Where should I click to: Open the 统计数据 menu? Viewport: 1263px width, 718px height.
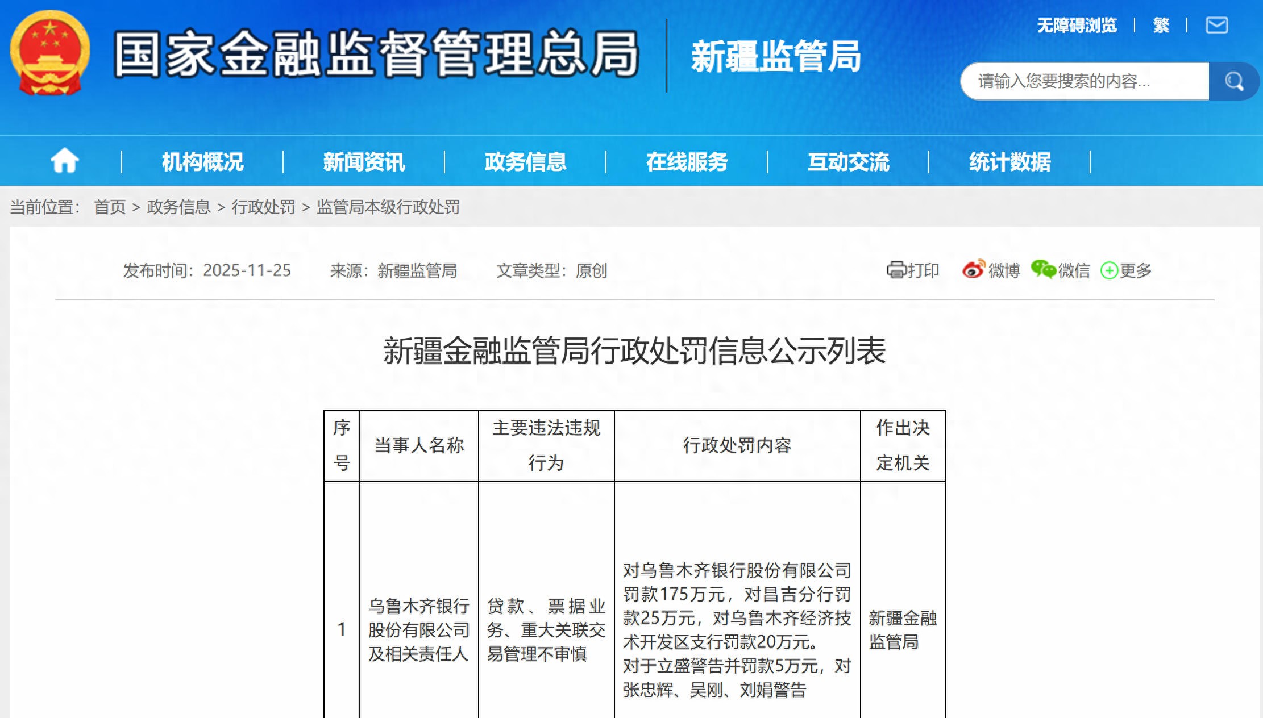tap(1009, 162)
